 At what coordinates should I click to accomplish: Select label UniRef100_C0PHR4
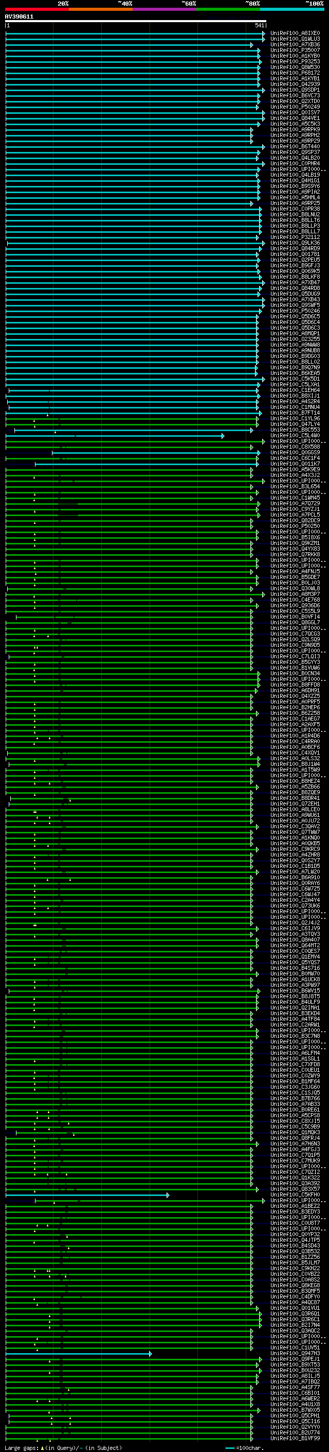coord(295,163)
